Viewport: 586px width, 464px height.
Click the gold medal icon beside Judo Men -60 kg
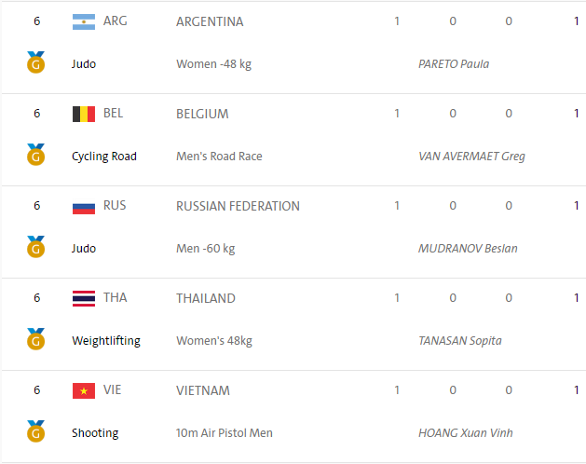click(36, 248)
